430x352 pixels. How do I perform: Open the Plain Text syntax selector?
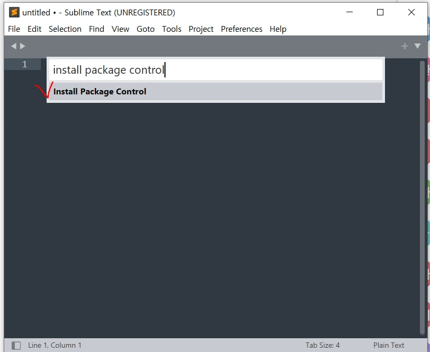tap(389, 345)
